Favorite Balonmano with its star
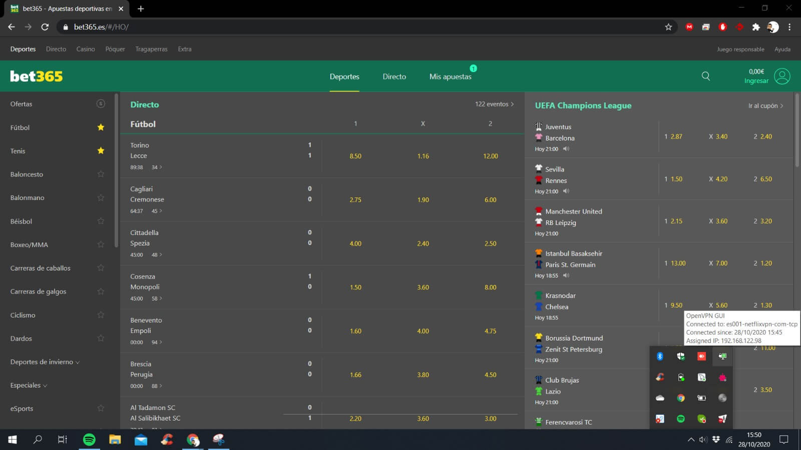 pos(101,197)
